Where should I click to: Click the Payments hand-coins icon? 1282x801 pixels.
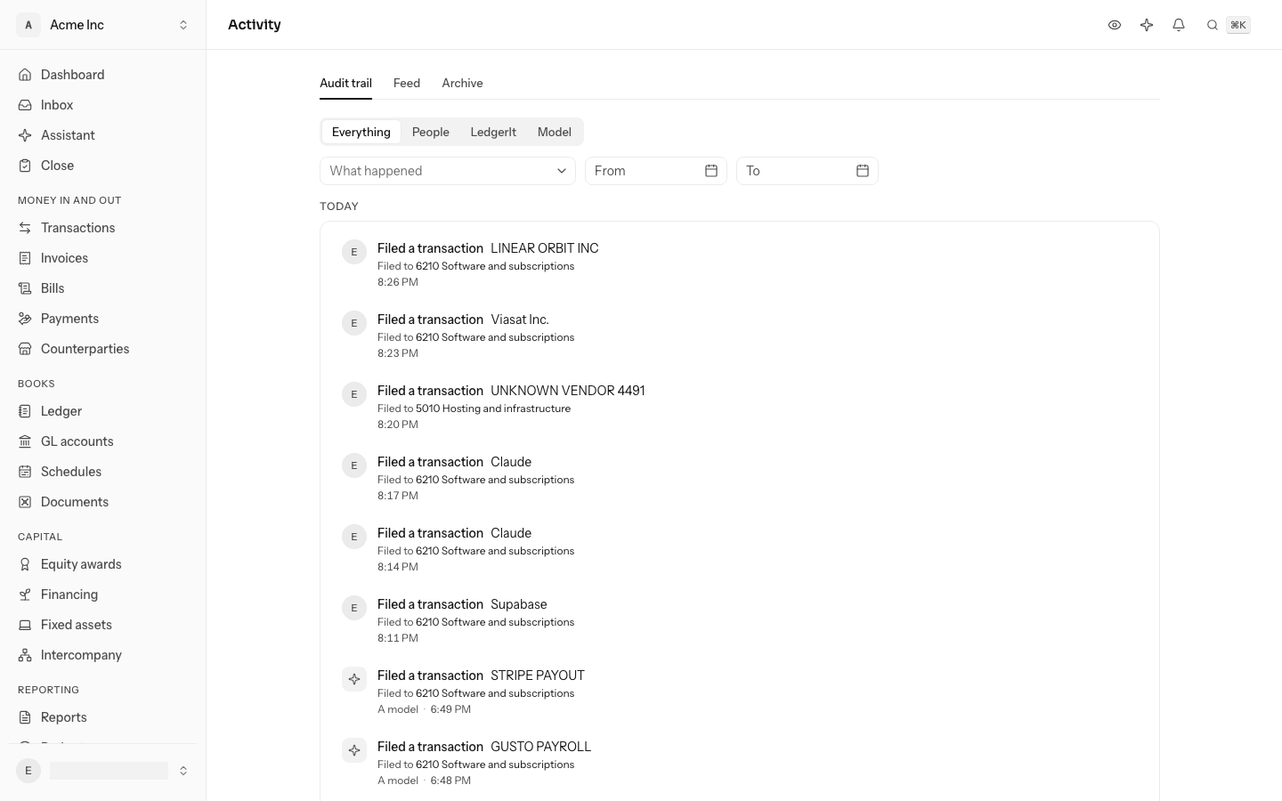pos(25,319)
